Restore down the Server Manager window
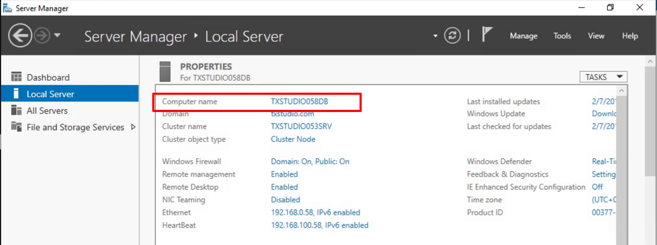657x245 pixels. 610,8
